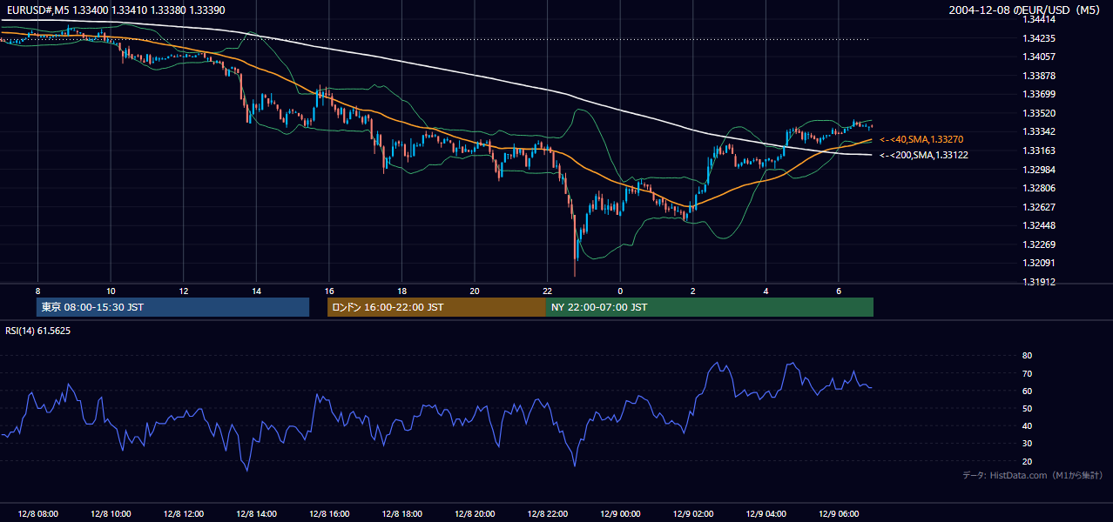Click the bottom time label 12/8 16:00

[329, 514]
